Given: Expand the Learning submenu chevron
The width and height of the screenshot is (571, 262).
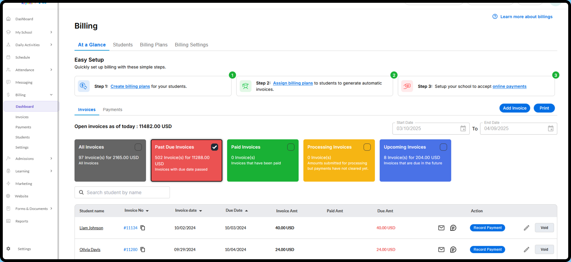Looking at the screenshot, I should tap(51, 171).
